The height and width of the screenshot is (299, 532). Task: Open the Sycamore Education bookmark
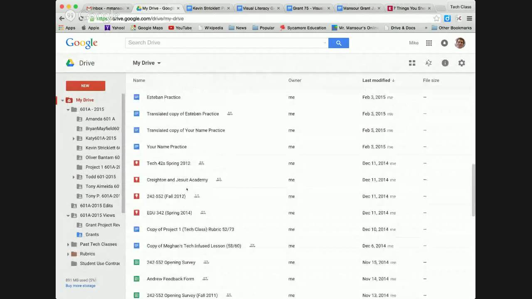click(303, 28)
